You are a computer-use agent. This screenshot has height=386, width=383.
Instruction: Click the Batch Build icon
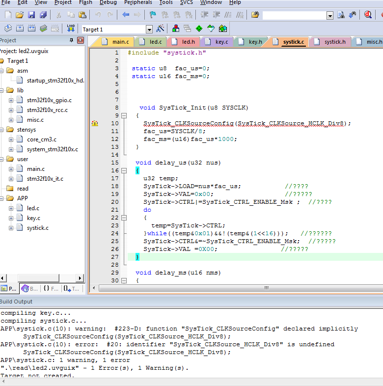[x=43, y=28]
